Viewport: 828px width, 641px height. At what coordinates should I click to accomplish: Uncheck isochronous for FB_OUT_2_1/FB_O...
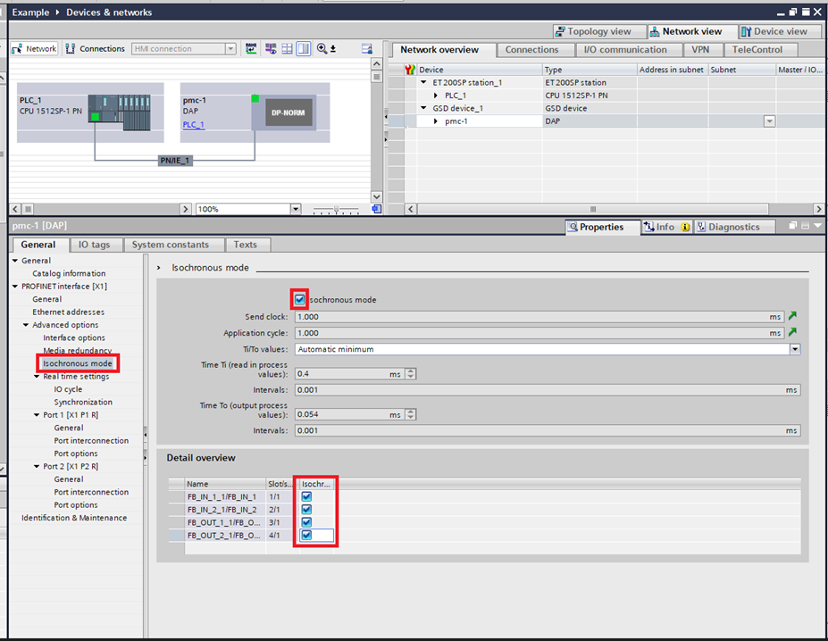306,535
